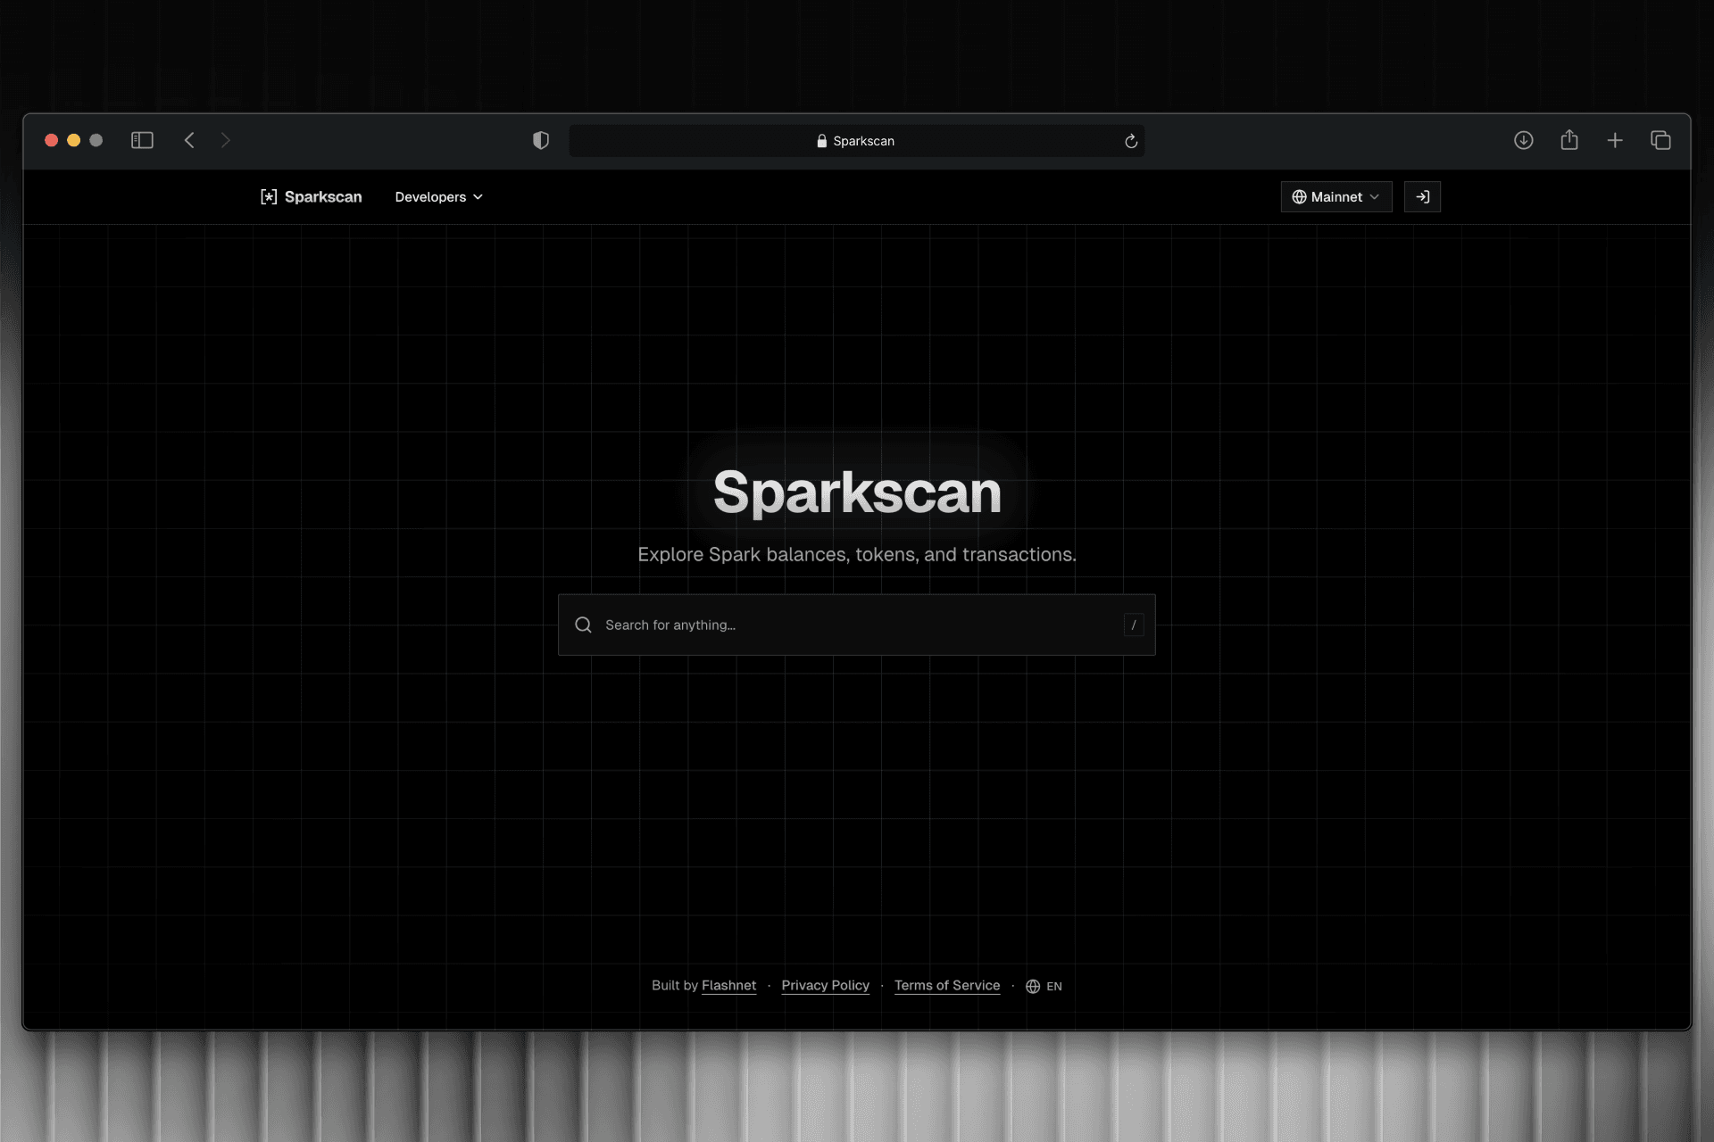Click the Sparkscan [*] logo icon
Screen dimensions: 1714x1142
pos(269,196)
